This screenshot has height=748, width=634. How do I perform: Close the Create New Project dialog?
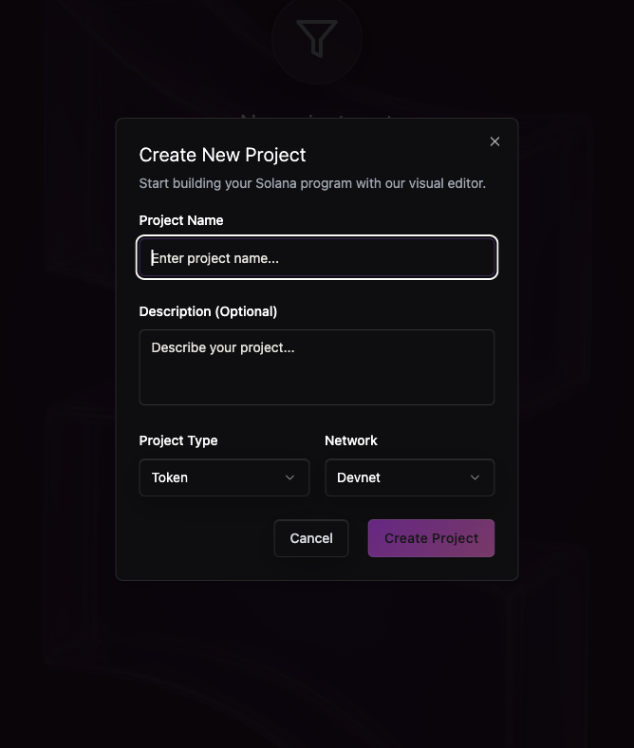click(494, 141)
